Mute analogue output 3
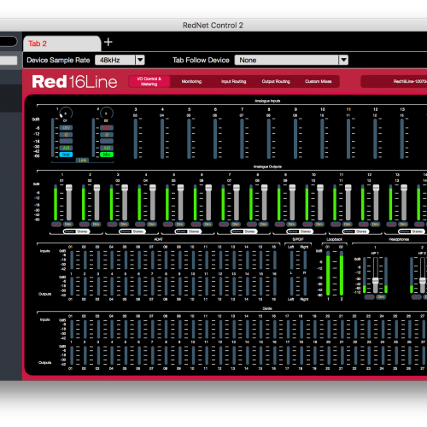Viewport: 427px width, 427px height. click(x=112, y=225)
